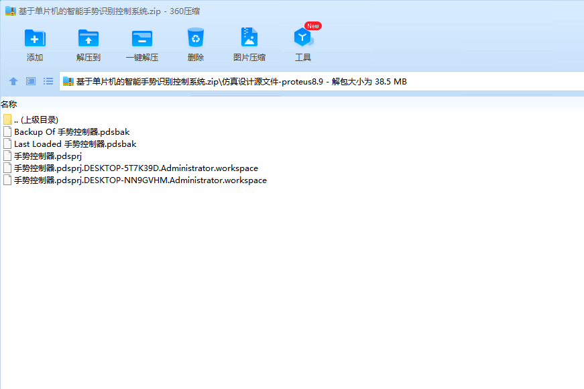Click the New badge on 工具
This screenshot has width=584, height=389.
tap(313, 26)
